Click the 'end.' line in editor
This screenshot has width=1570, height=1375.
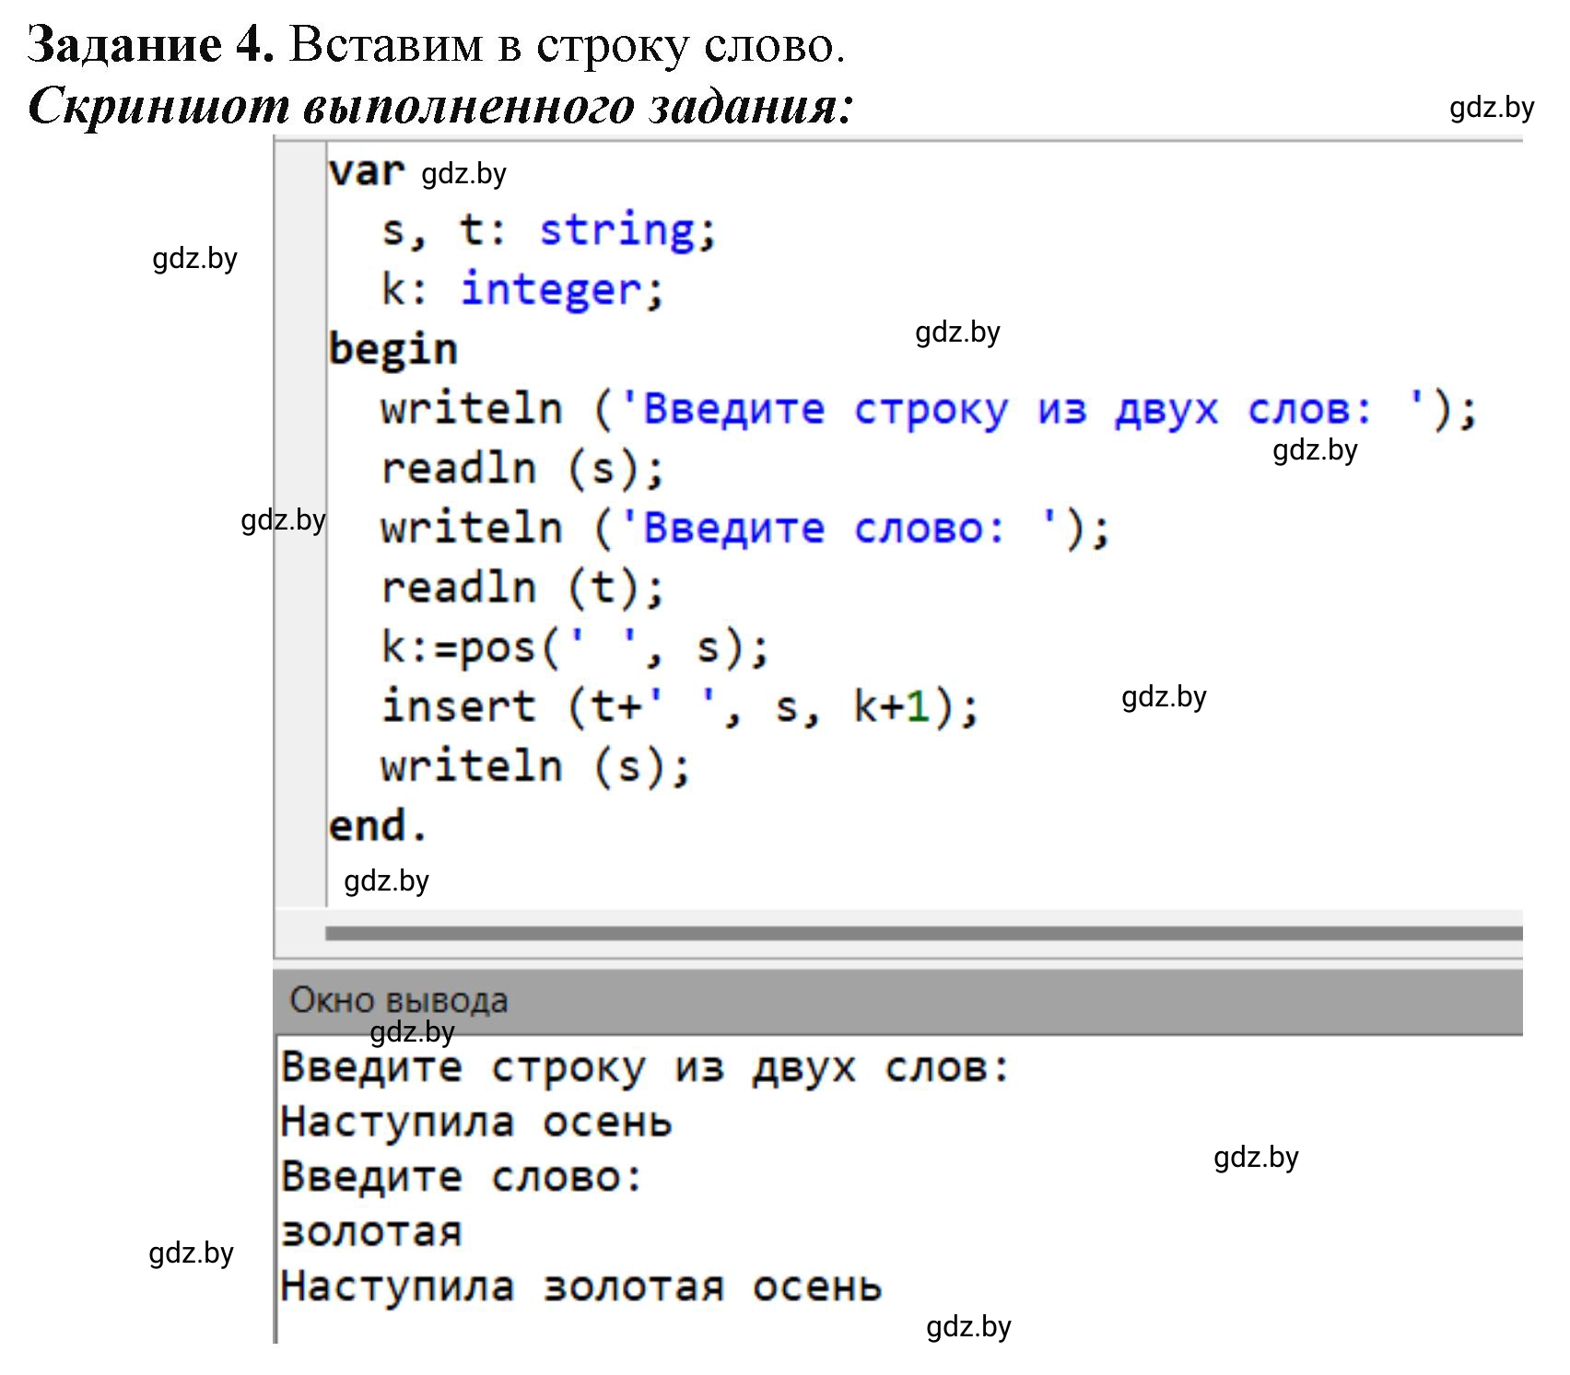tap(379, 826)
